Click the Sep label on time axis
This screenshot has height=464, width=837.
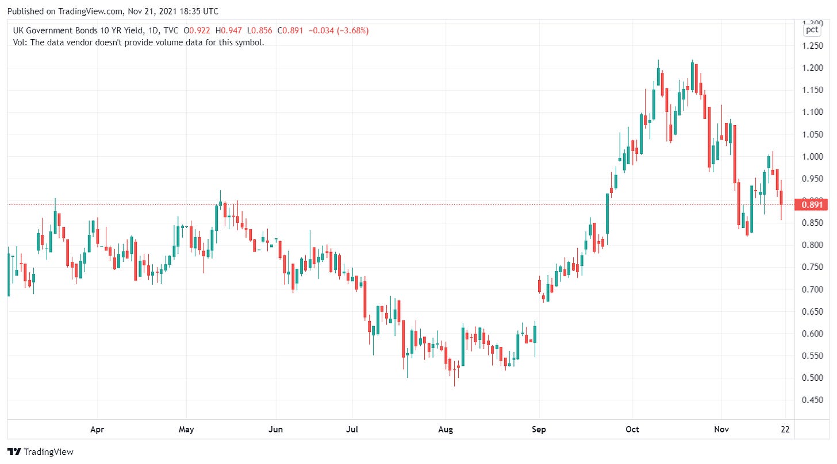[539, 430]
